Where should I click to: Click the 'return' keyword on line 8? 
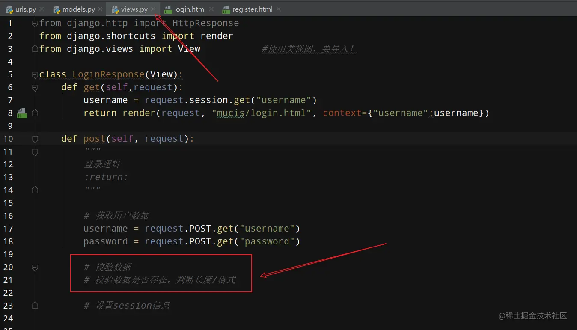(100, 113)
